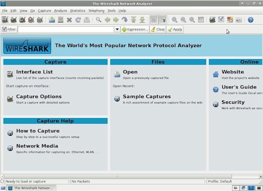Click inside the Filter text field
The height and width of the screenshot is (191, 263).
pyautogui.click(x=66, y=29)
